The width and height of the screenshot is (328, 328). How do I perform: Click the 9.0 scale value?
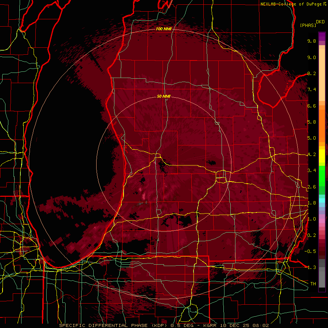(x=312, y=57)
